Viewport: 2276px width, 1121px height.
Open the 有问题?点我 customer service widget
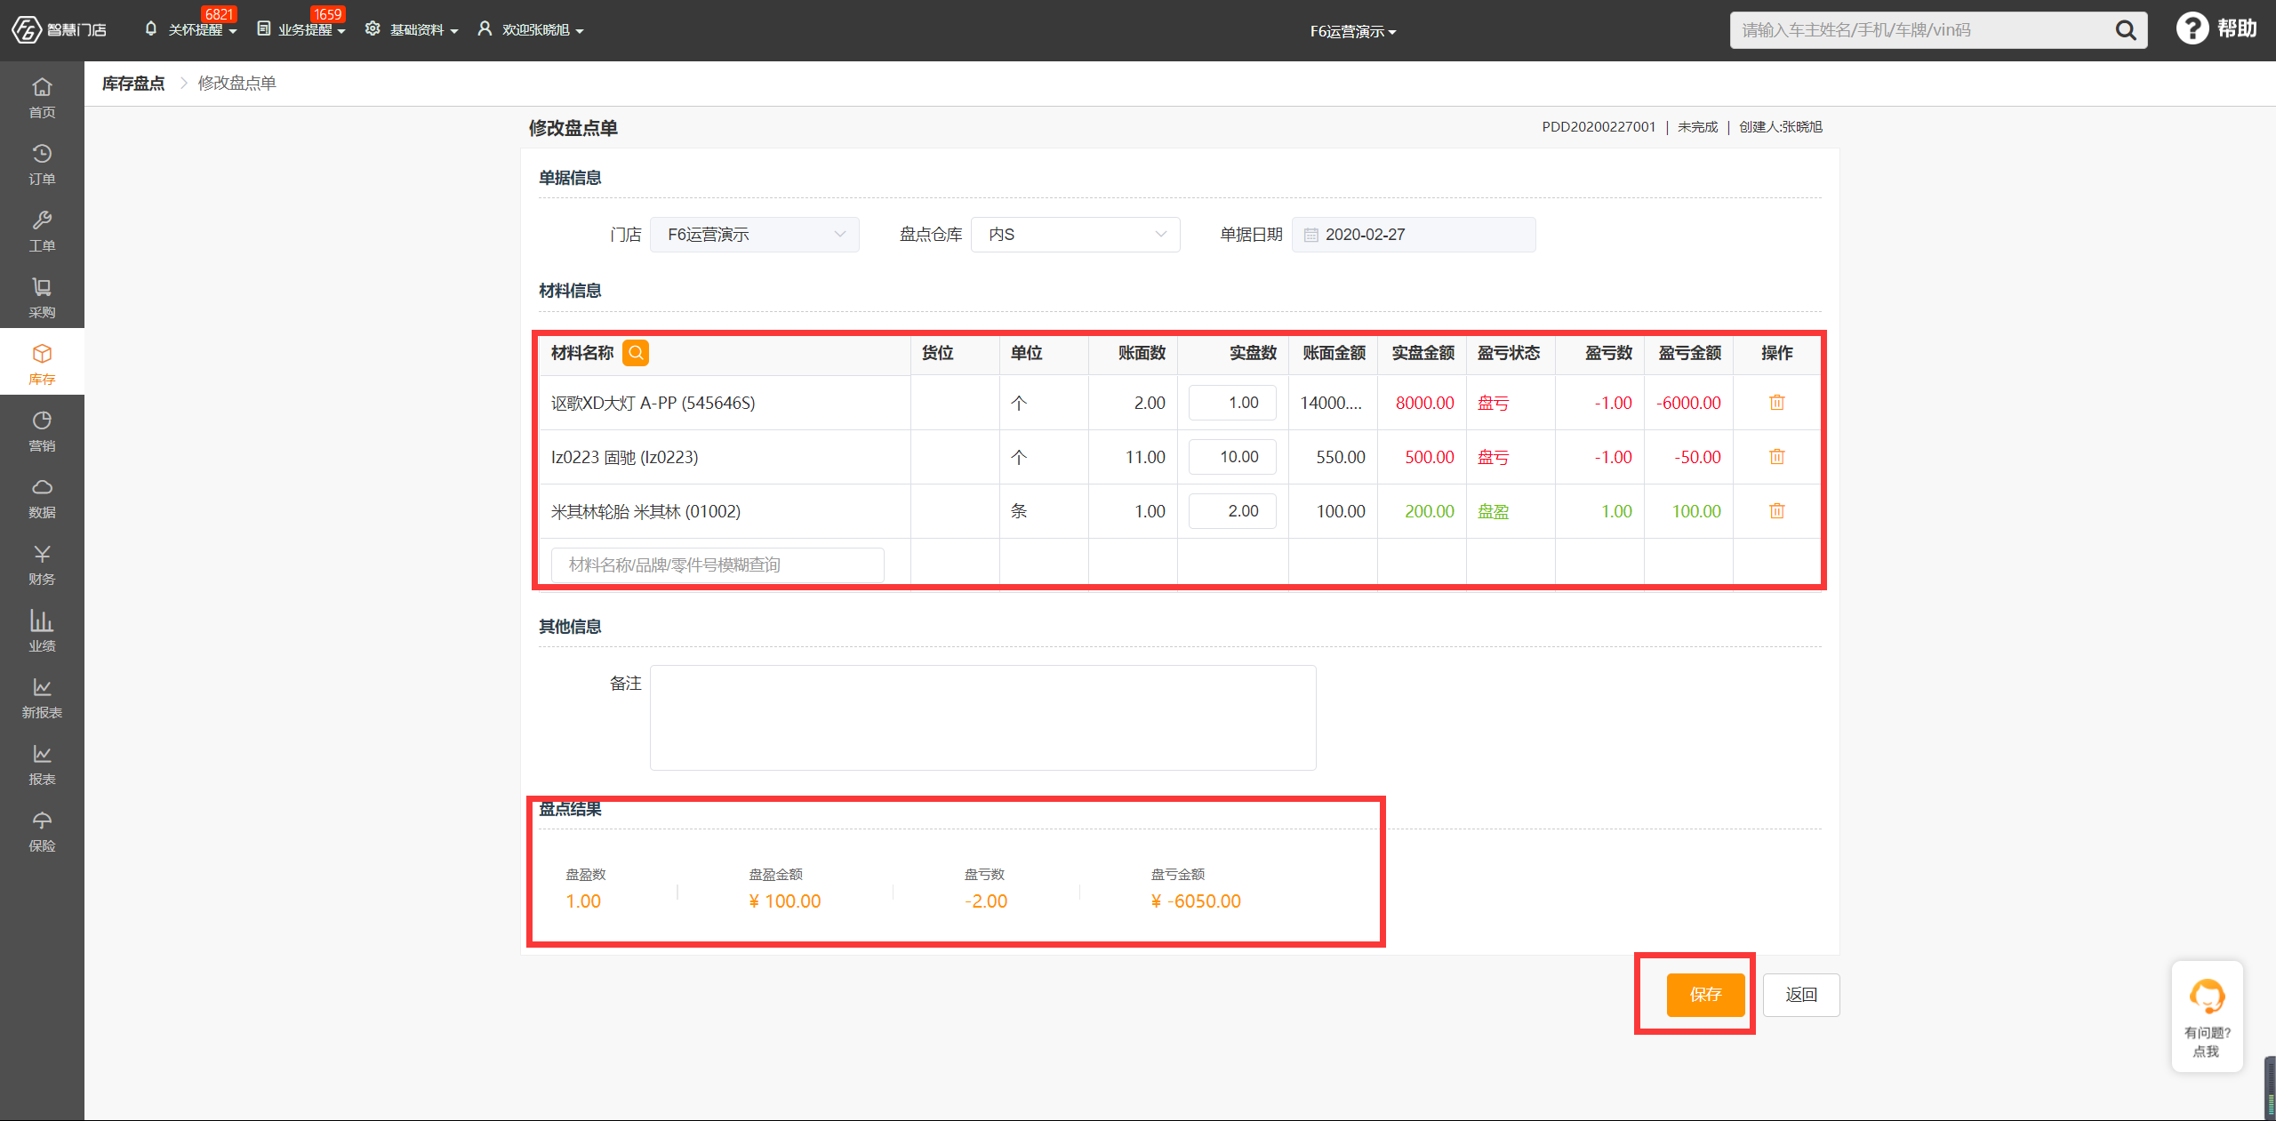pyautogui.click(x=2207, y=1016)
